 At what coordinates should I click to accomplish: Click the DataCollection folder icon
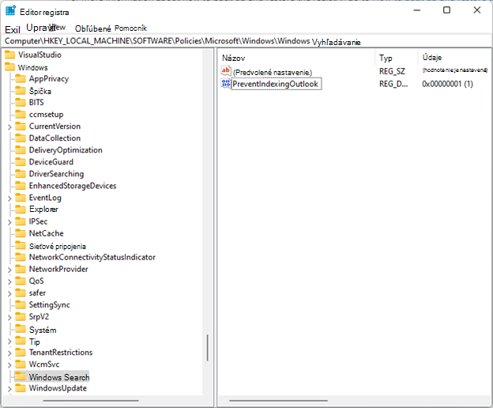coord(21,138)
